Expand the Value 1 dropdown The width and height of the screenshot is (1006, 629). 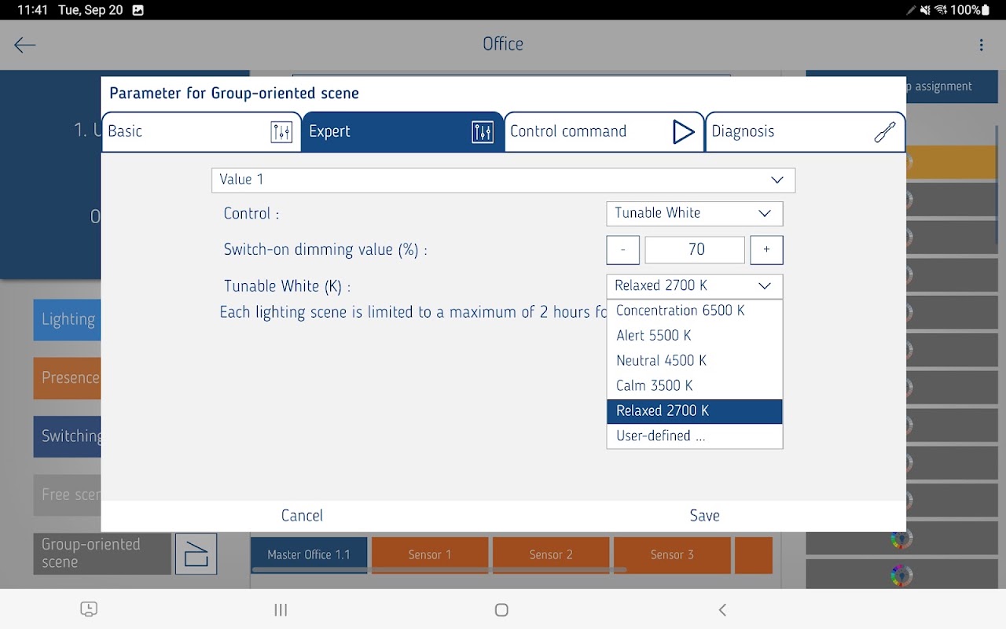point(503,180)
